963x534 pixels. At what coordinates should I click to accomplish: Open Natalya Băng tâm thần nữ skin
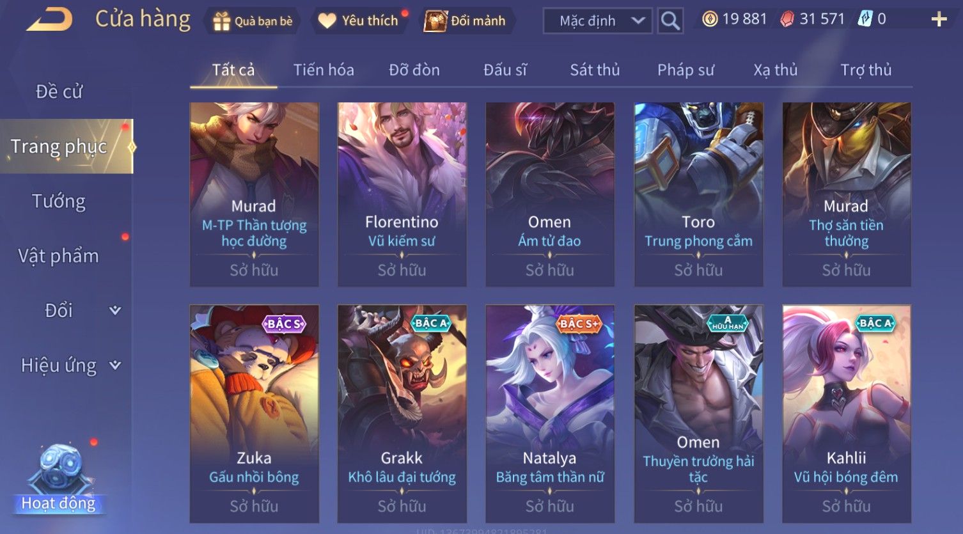coord(550,414)
